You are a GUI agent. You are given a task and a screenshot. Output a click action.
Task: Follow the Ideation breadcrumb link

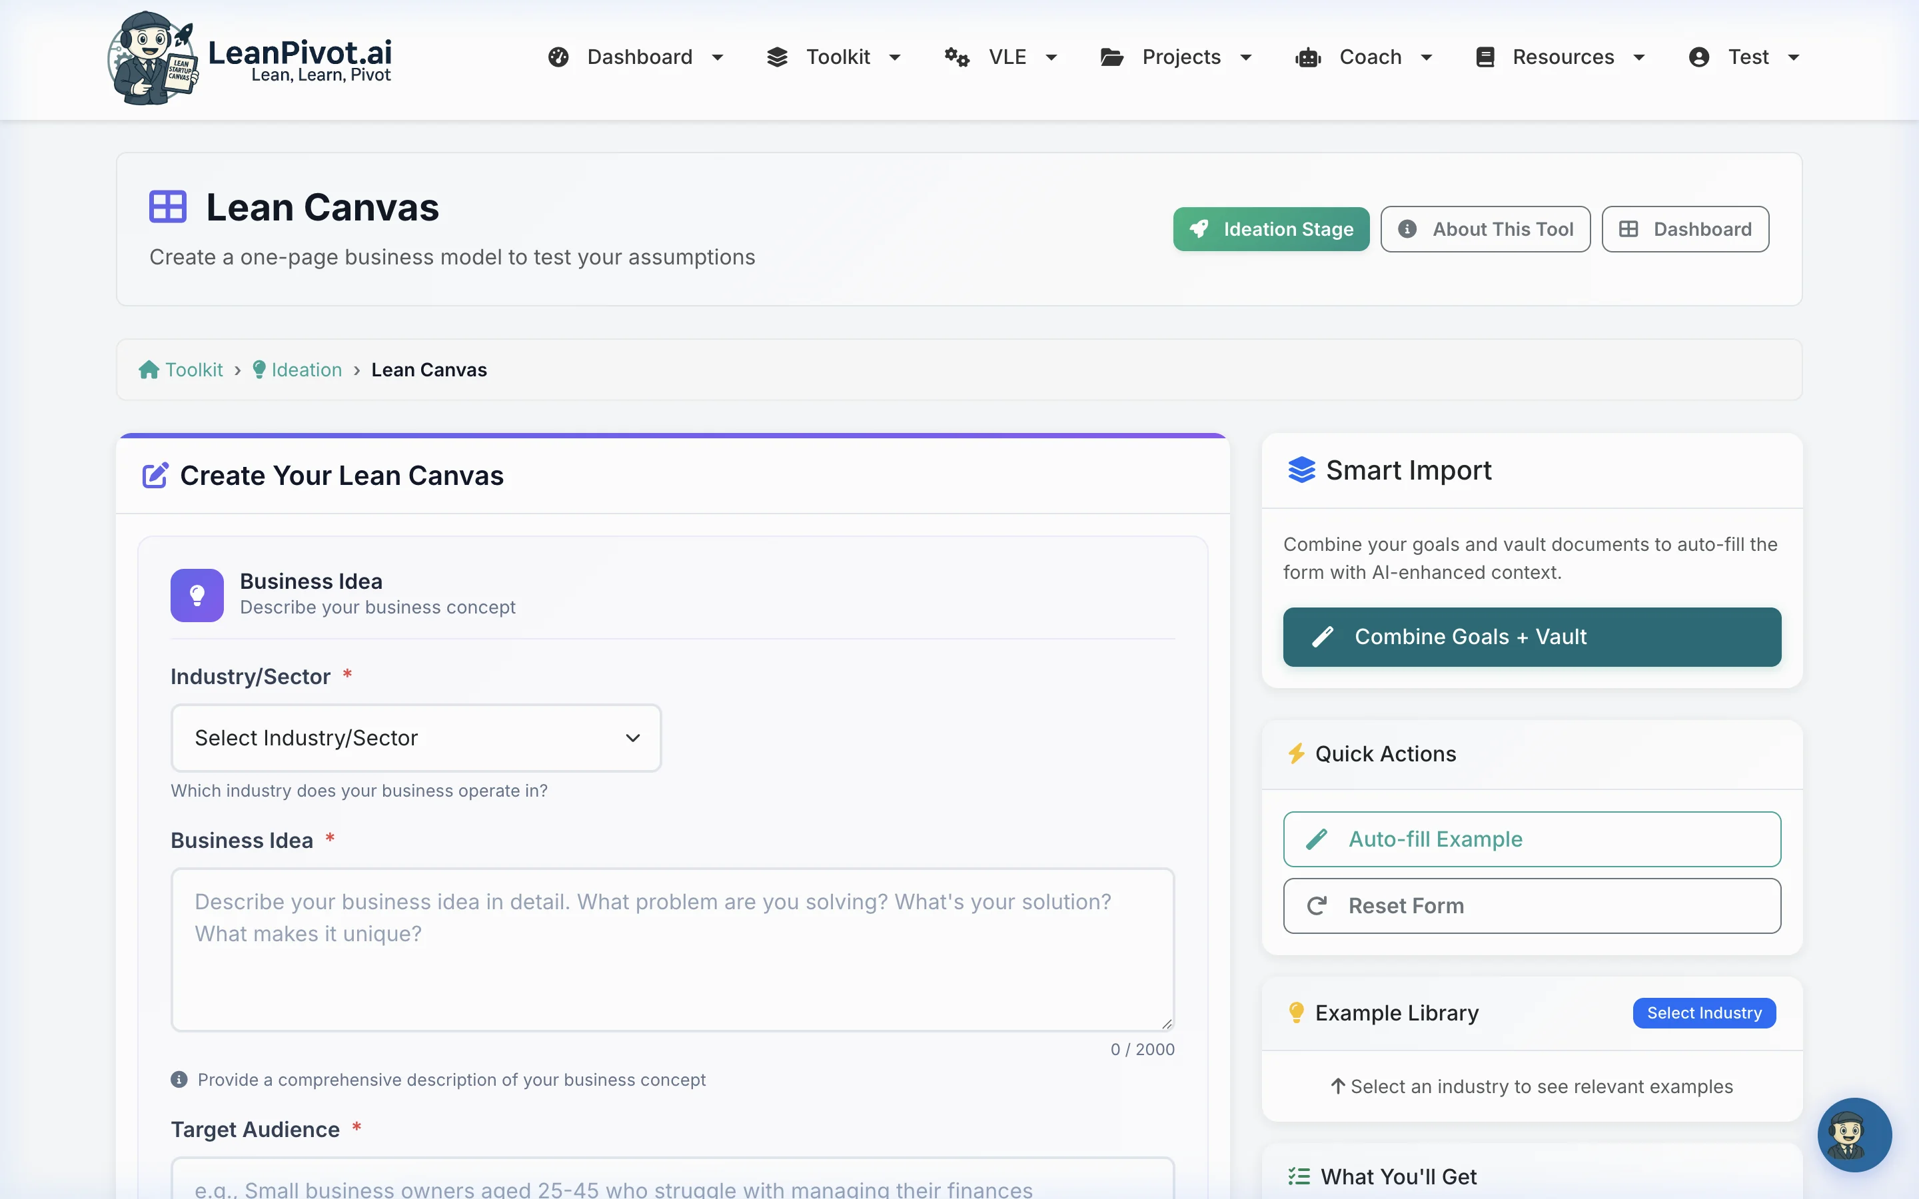(x=305, y=370)
